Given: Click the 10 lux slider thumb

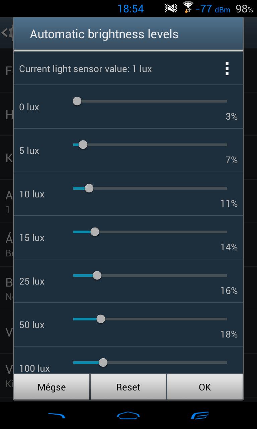Looking at the screenshot, I should click(x=89, y=188).
